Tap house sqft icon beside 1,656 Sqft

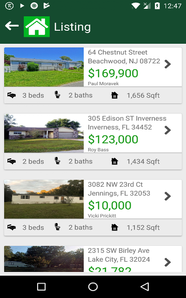[x=115, y=95]
